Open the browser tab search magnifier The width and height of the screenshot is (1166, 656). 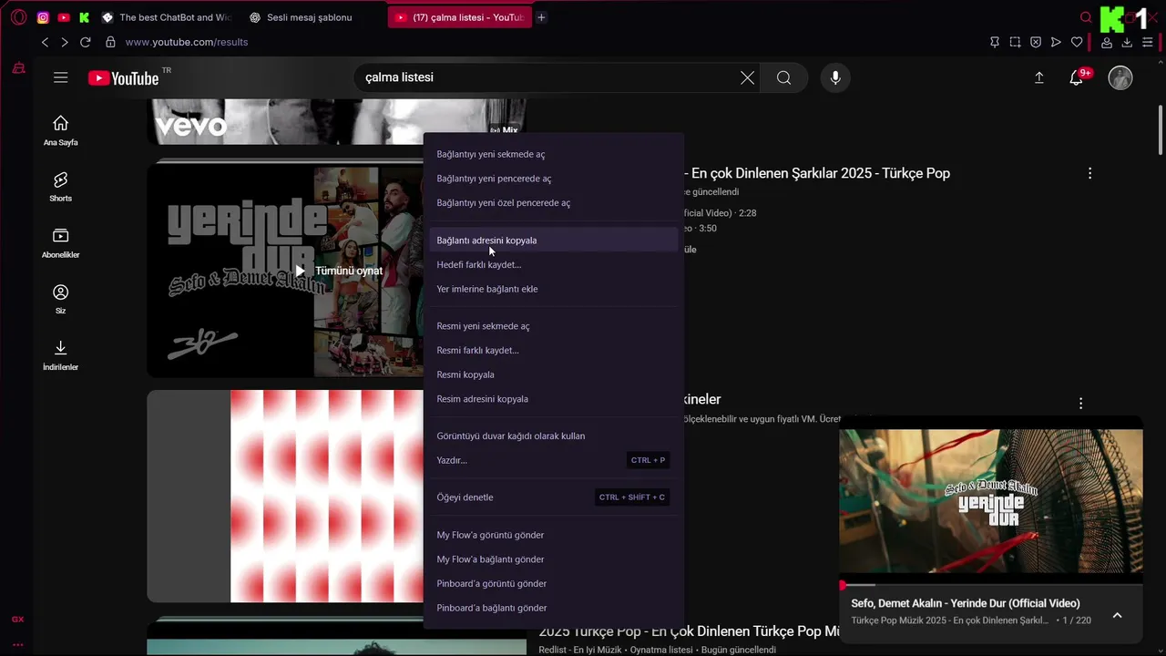click(x=1086, y=17)
